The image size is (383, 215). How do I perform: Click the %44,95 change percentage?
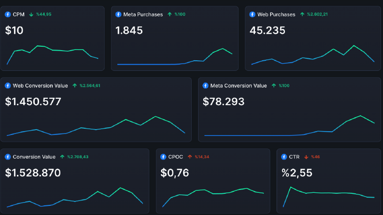pyautogui.click(x=44, y=14)
